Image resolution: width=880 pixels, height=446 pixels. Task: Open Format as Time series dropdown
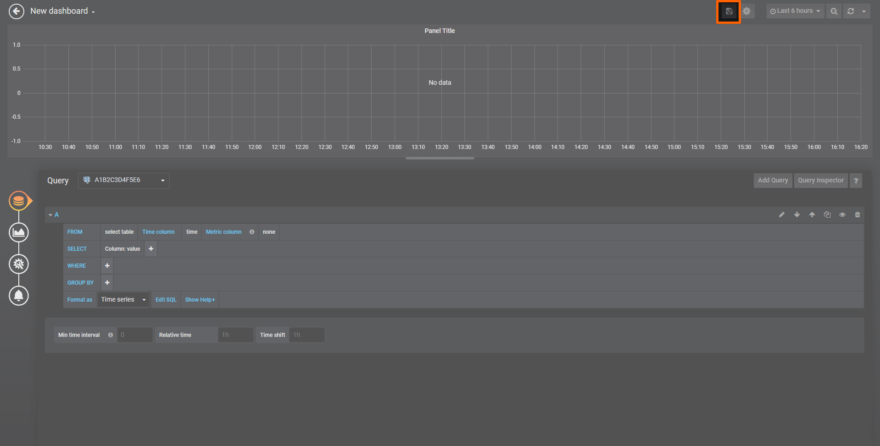(x=123, y=300)
